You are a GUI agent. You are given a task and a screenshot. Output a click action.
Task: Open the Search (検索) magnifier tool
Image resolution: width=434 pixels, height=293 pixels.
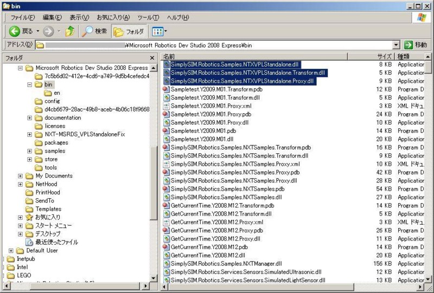pyautogui.click(x=94, y=31)
